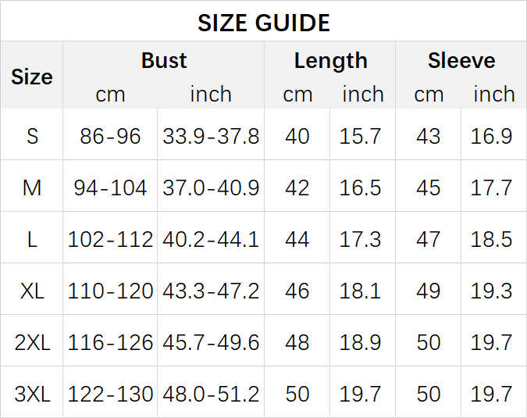Click the L size row label
527x418 pixels.
[x=32, y=239]
